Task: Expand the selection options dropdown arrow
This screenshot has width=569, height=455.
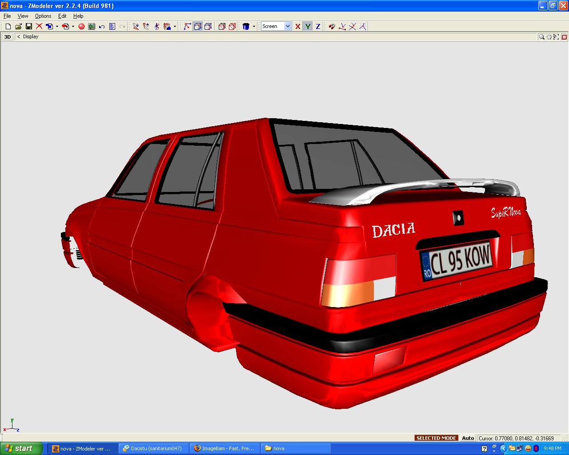Action: click(175, 27)
